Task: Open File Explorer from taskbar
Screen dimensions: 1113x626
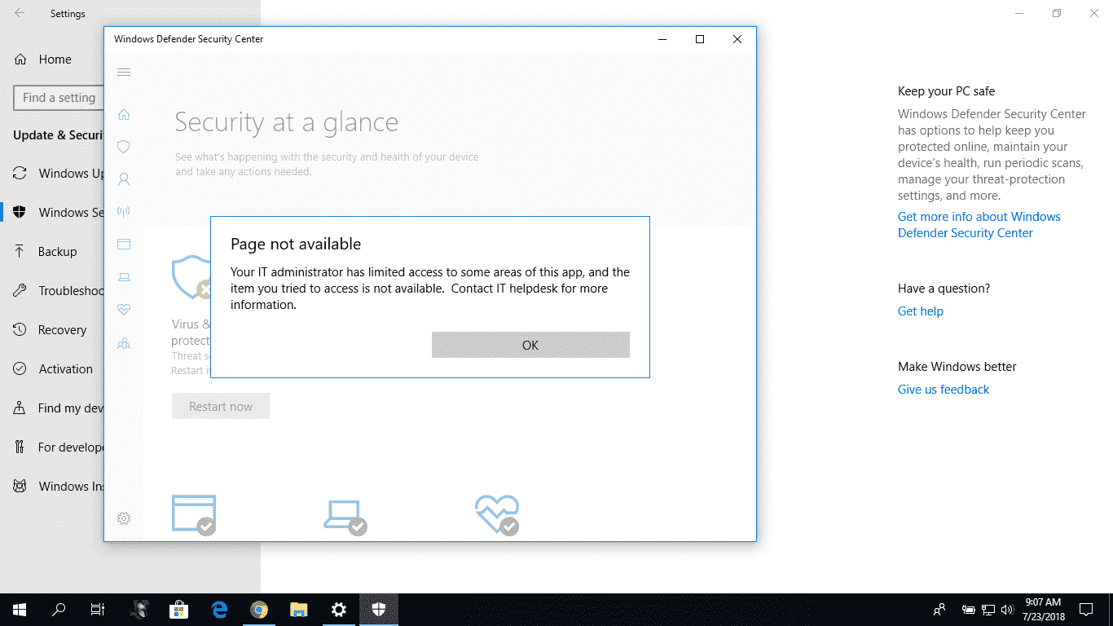Action: 299,610
